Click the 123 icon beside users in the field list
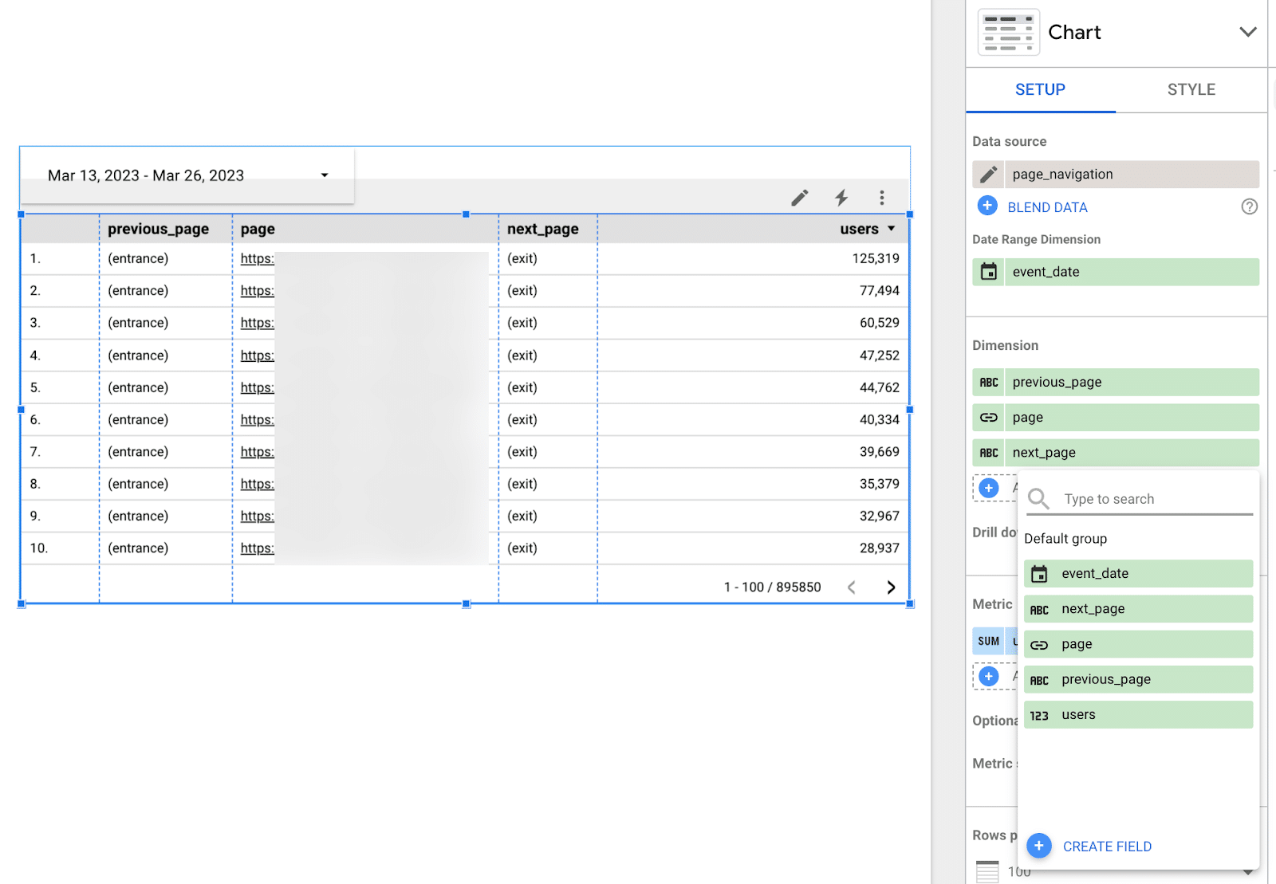 click(x=1039, y=714)
